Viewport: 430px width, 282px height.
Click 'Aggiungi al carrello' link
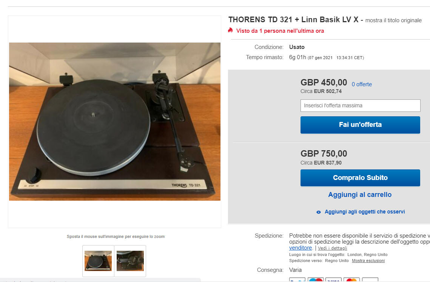(360, 195)
